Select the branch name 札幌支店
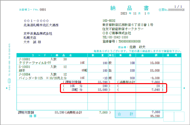Viewport: 190px width, 125px height. click(30, 38)
